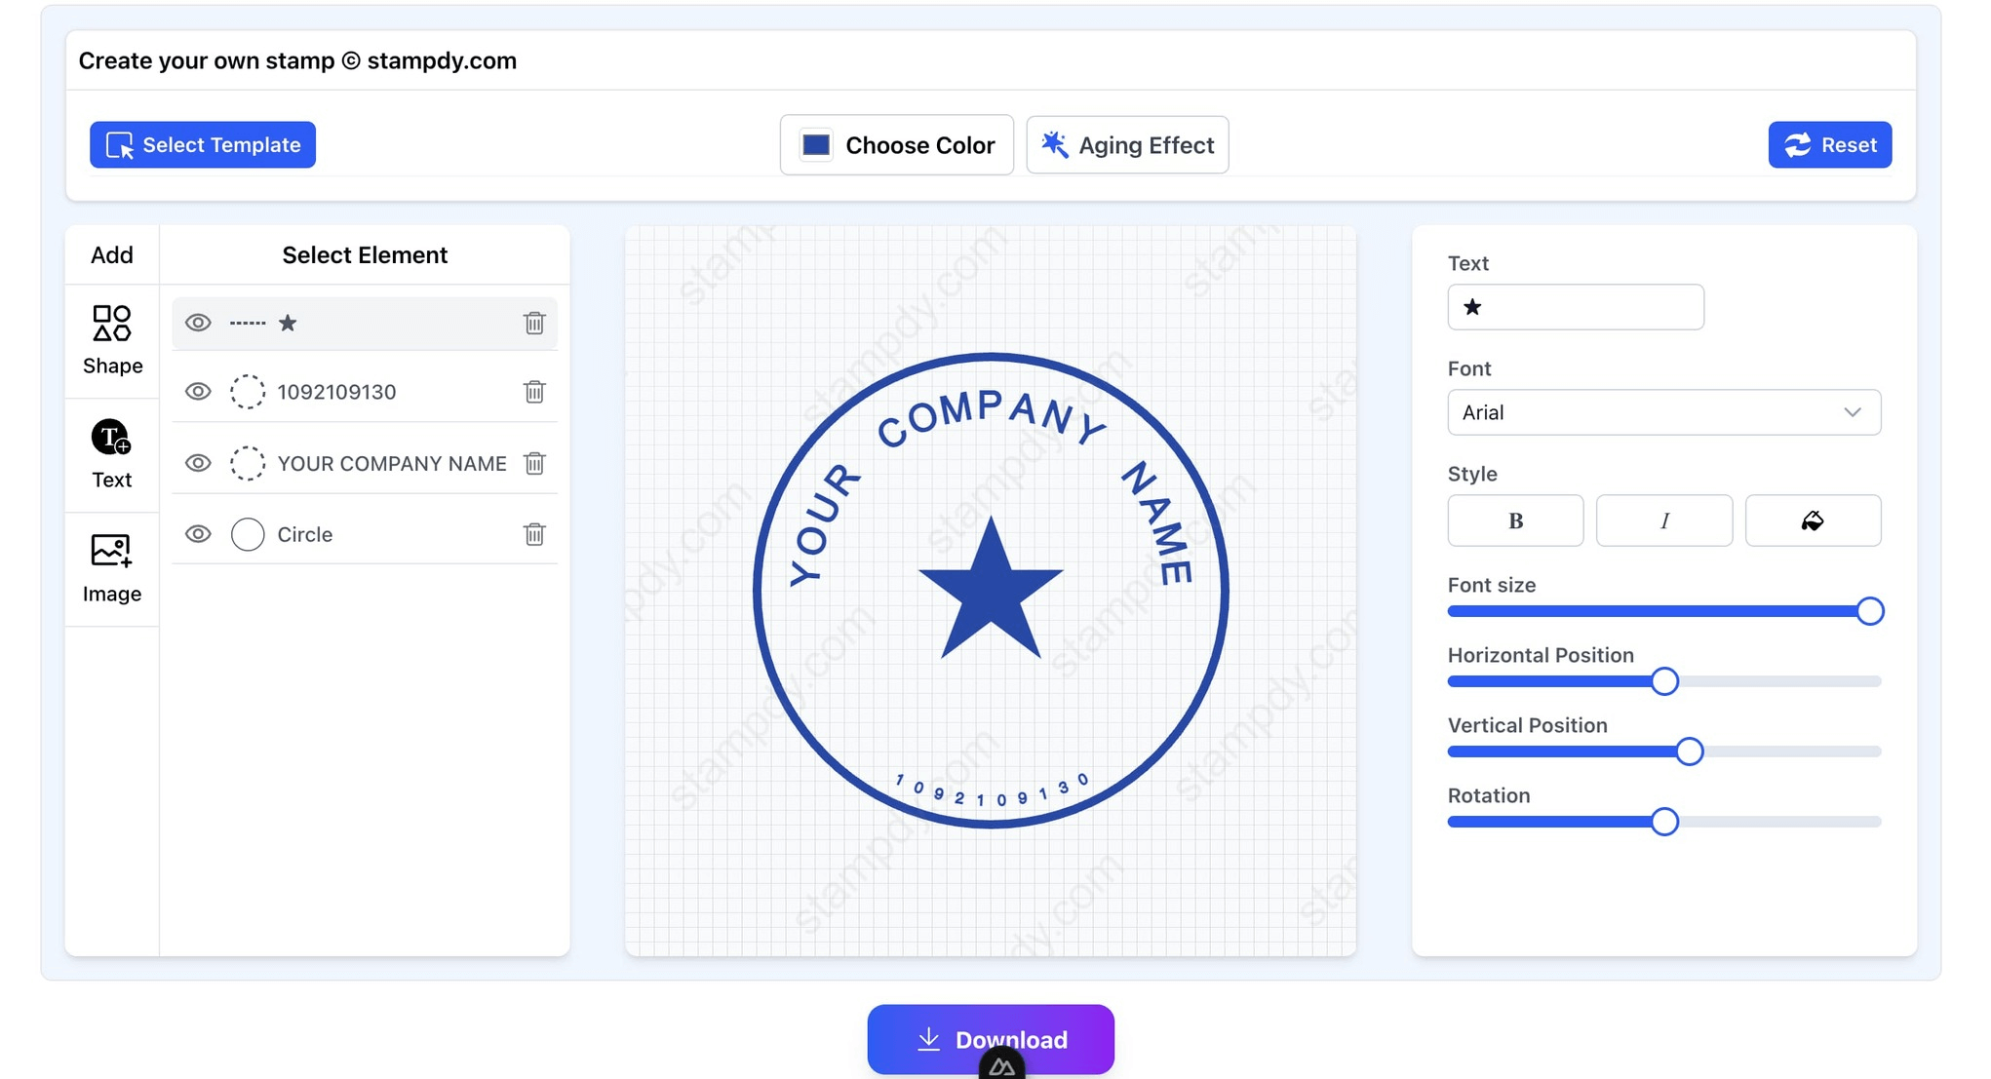Hide the 1092109130 element

click(198, 392)
